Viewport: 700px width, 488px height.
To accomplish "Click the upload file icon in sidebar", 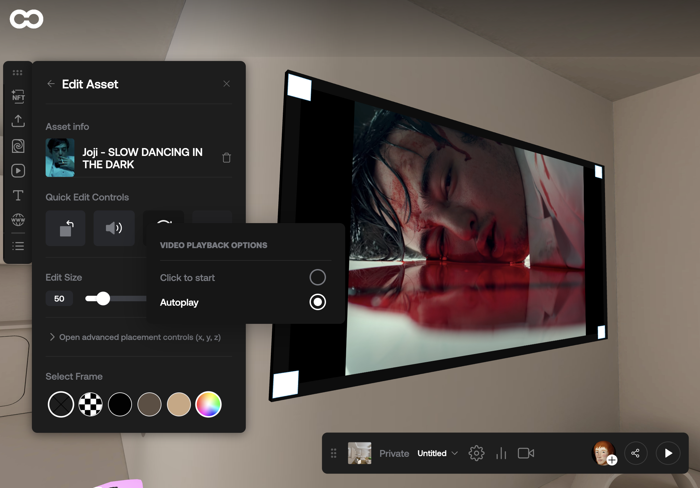I will [x=18, y=121].
